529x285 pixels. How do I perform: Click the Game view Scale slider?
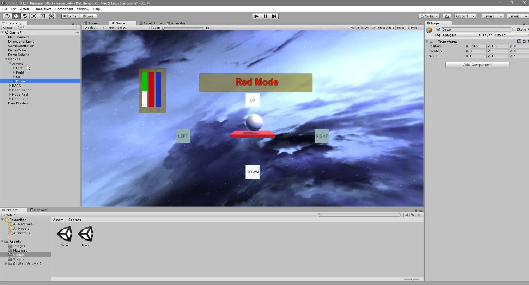tap(183, 28)
